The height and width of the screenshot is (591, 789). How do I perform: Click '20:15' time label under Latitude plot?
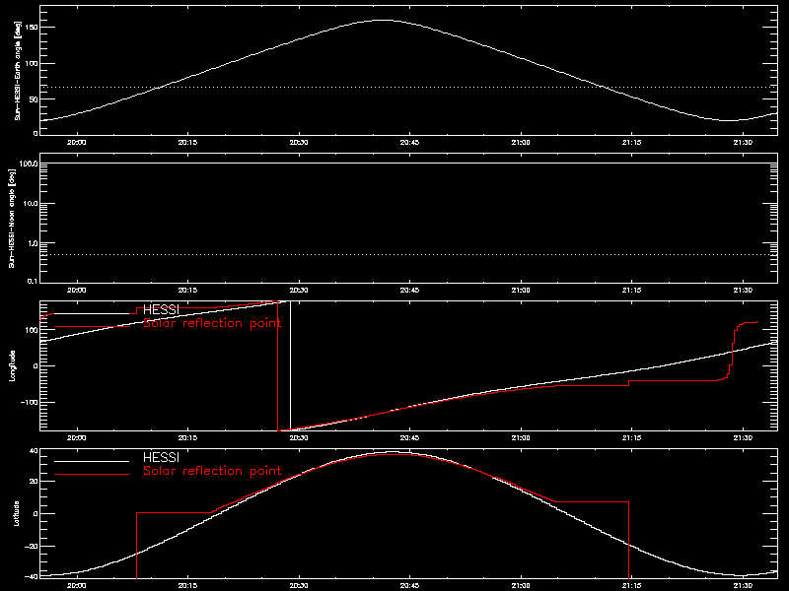(187, 585)
